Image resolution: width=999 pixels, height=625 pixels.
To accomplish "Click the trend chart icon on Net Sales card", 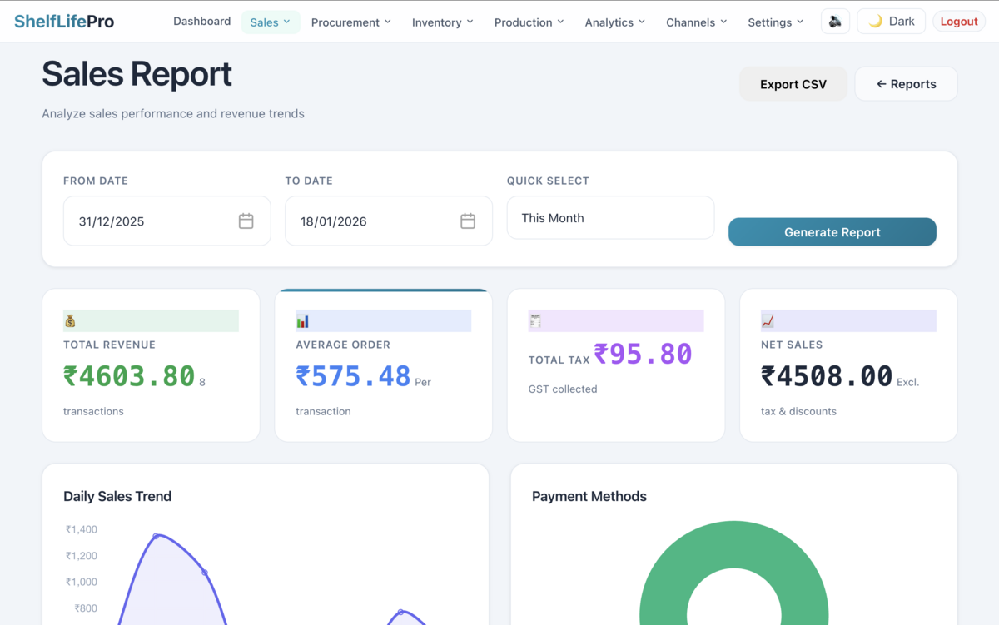I will (x=769, y=320).
